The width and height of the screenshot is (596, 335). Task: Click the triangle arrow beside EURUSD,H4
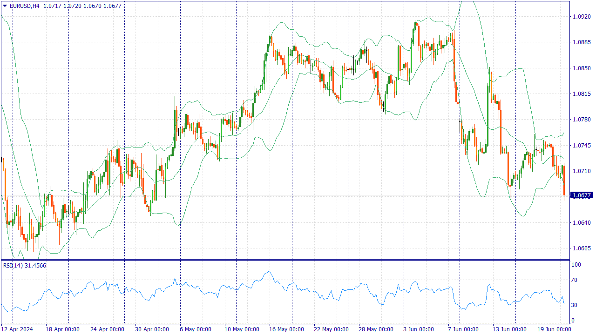click(5, 6)
